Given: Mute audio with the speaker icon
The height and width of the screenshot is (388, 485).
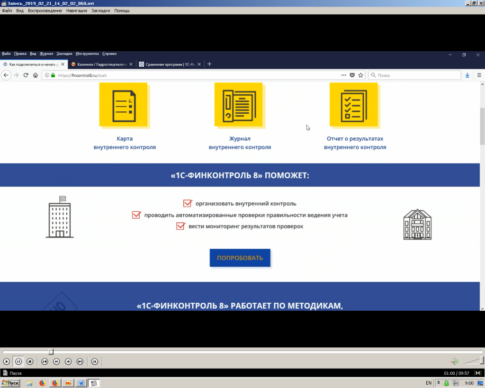Looking at the screenshot, I should (x=454, y=361).
